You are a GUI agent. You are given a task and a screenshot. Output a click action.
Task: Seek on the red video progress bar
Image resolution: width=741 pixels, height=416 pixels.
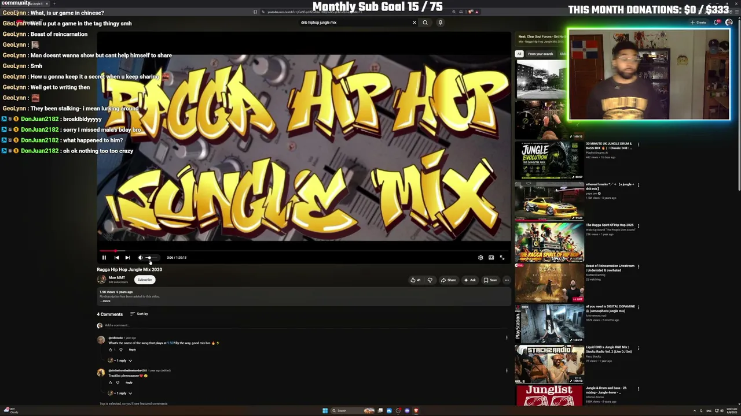click(x=304, y=251)
